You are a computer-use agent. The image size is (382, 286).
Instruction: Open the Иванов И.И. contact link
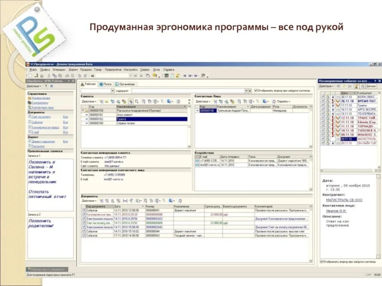point(336,211)
